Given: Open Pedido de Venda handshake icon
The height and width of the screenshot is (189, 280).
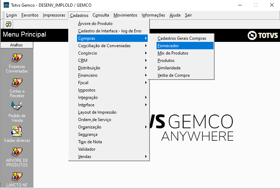Looking at the screenshot, I should tap(17, 106).
